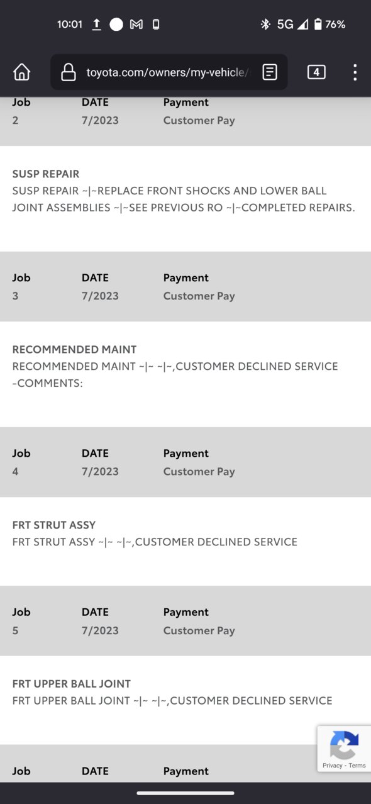Tap the bottom navigation gesture bar
This screenshot has height=804, width=371.
(x=185, y=793)
